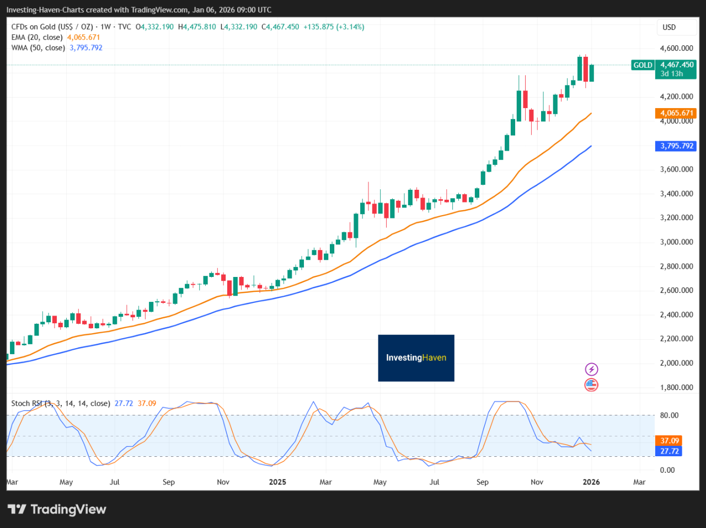Click the TradingView logo at bottom left
The image size is (706, 528).
pyautogui.click(x=57, y=509)
